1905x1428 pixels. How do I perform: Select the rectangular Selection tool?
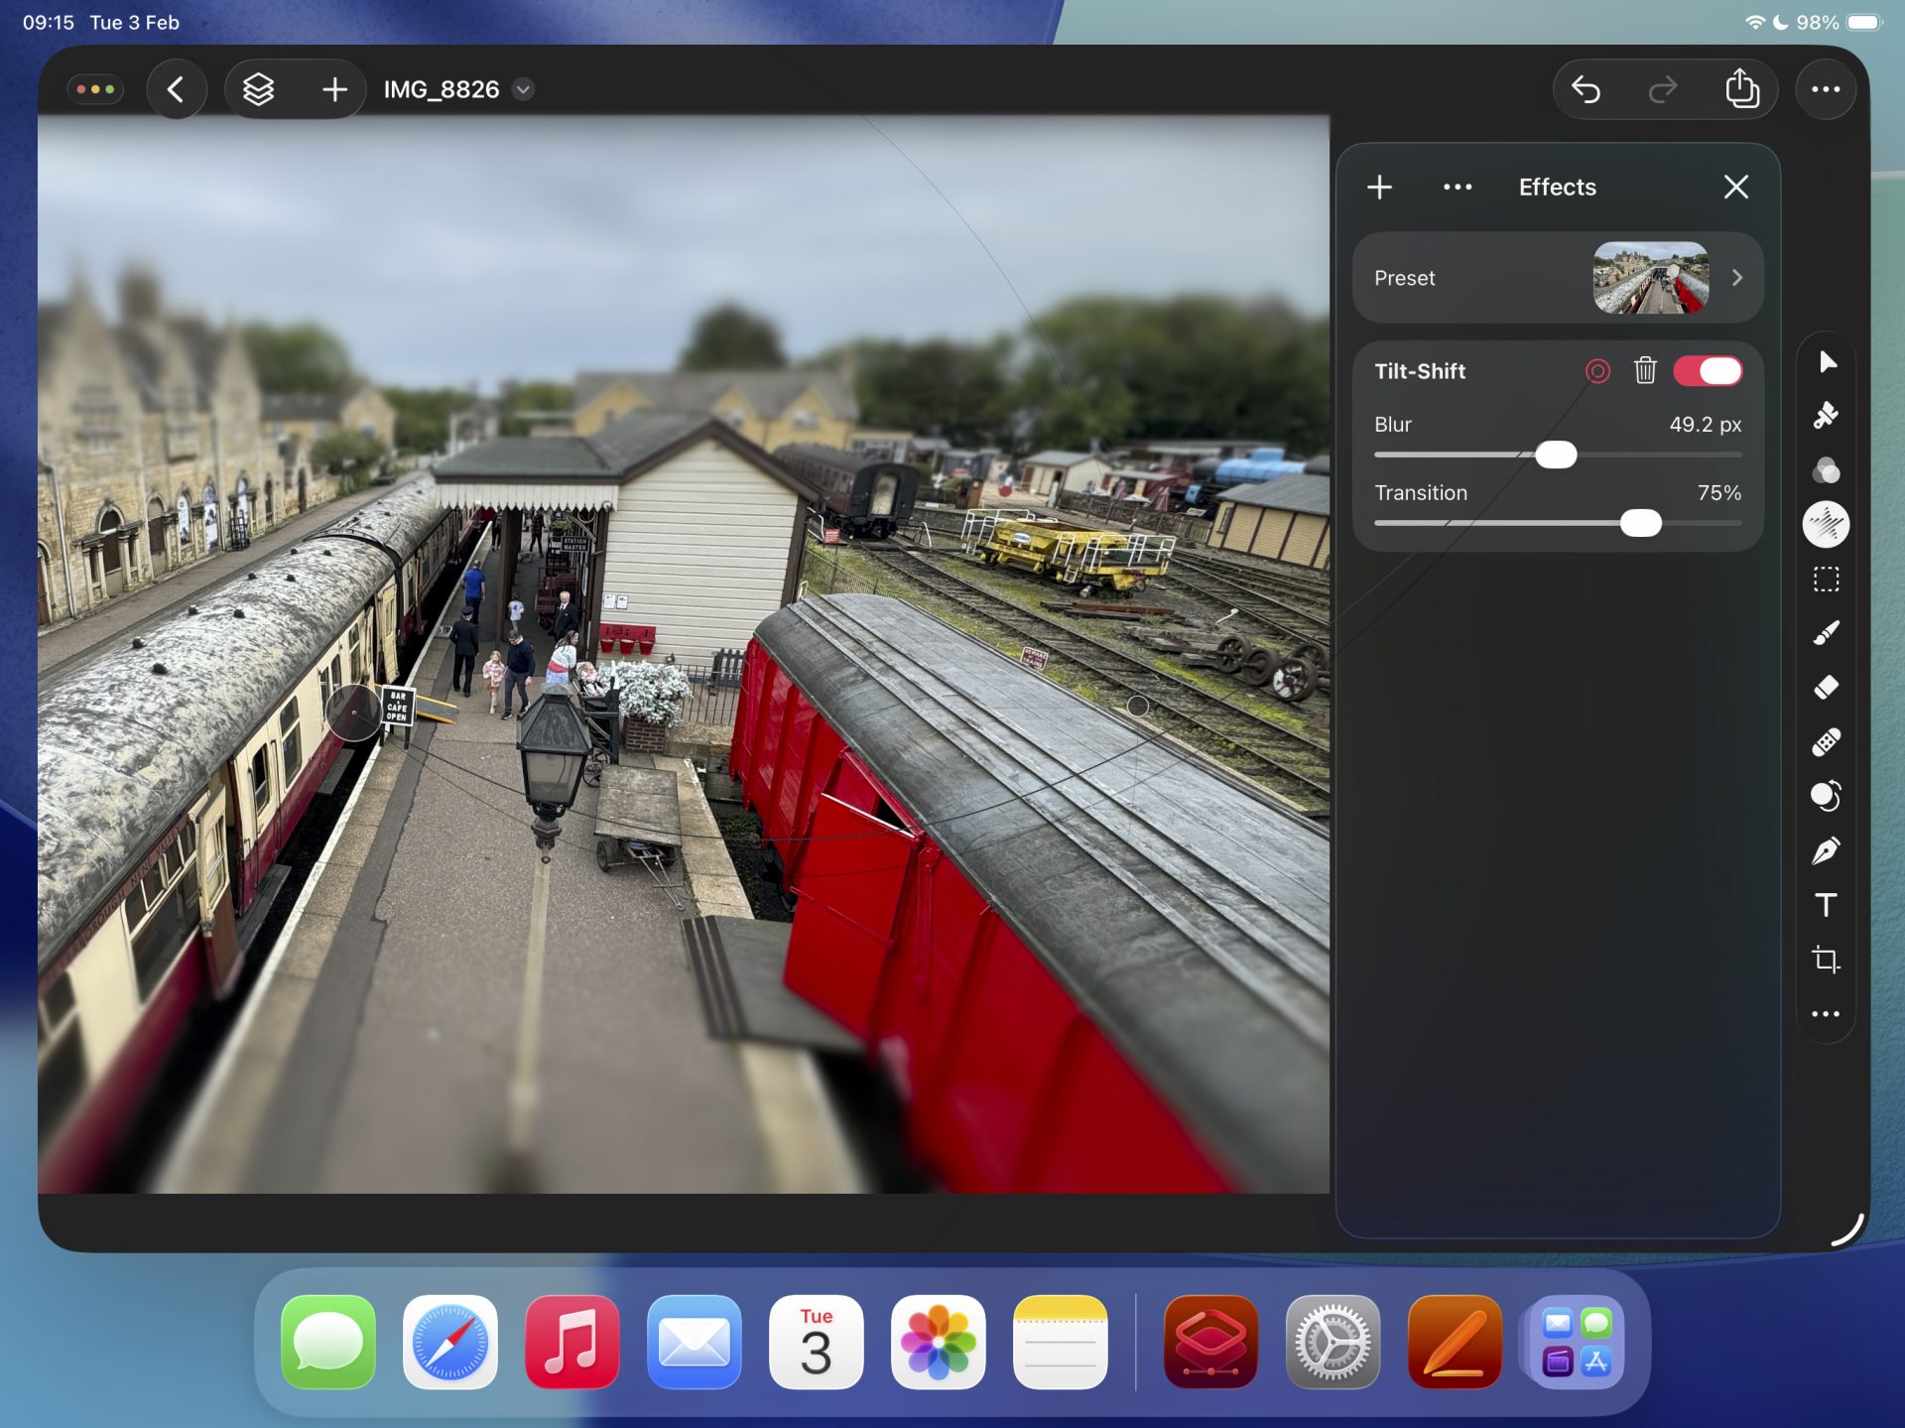(x=1826, y=580)
